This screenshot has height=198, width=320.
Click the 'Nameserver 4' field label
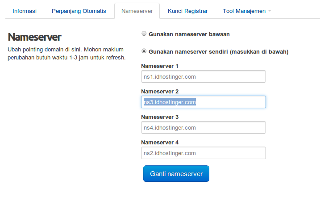click(x=160, y=142)
